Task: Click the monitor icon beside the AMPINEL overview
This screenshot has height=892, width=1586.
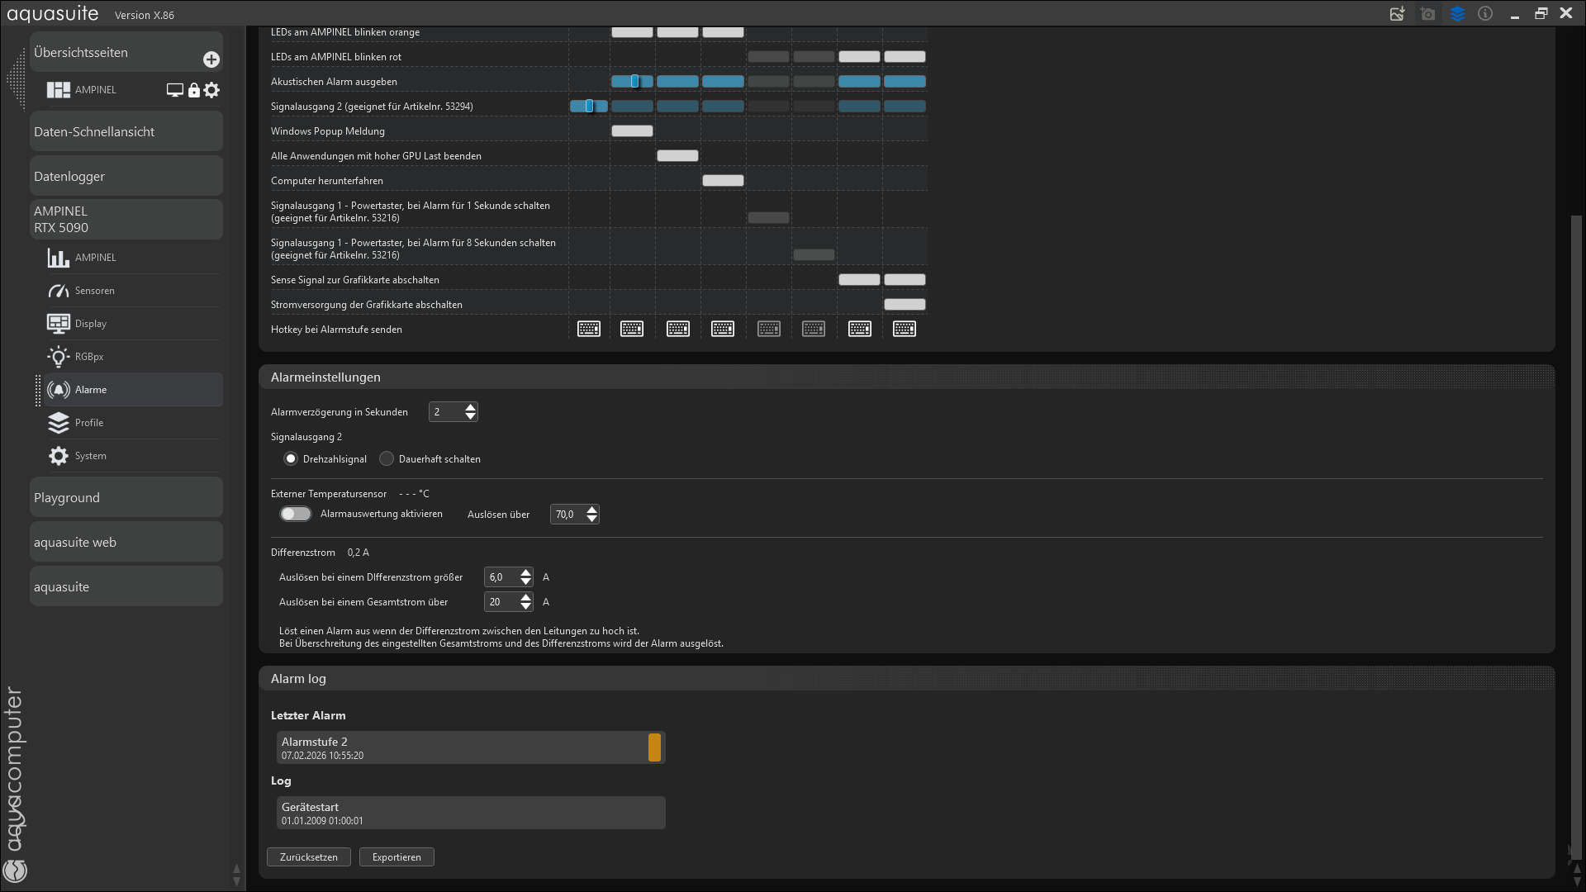Action: pos(174,90)
